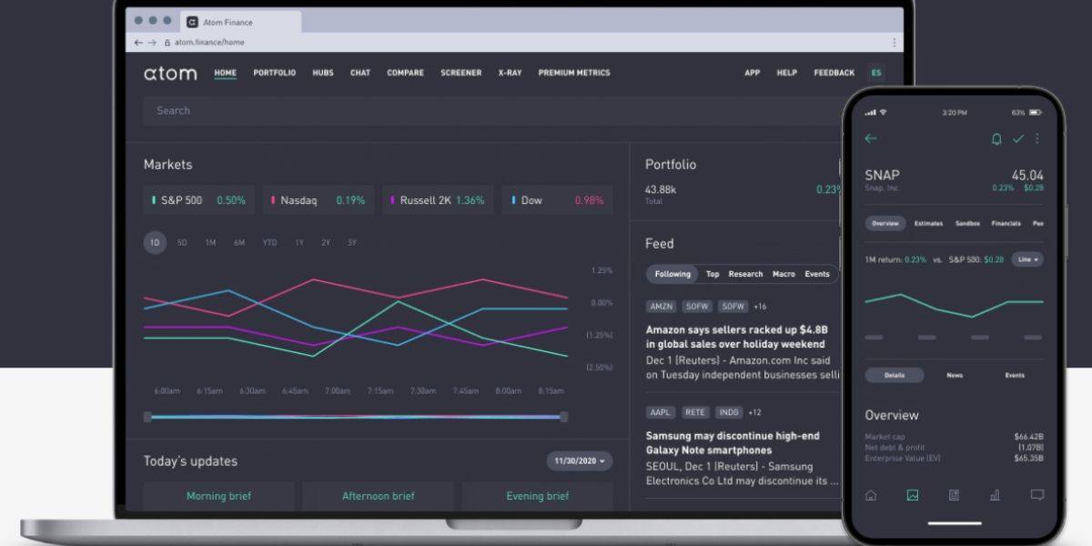Image resolution: width=1092 pixels, height=546 pixels.
Task: Open the 11/30/2020 date dropdown
Action: 580,461
